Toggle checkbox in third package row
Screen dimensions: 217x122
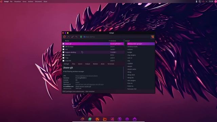(x=63, y=49)
